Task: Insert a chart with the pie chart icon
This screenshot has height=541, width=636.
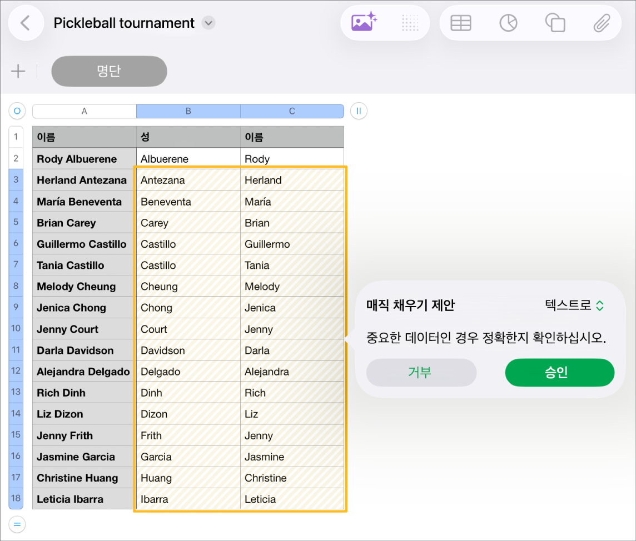Action: tap(508, 23)
